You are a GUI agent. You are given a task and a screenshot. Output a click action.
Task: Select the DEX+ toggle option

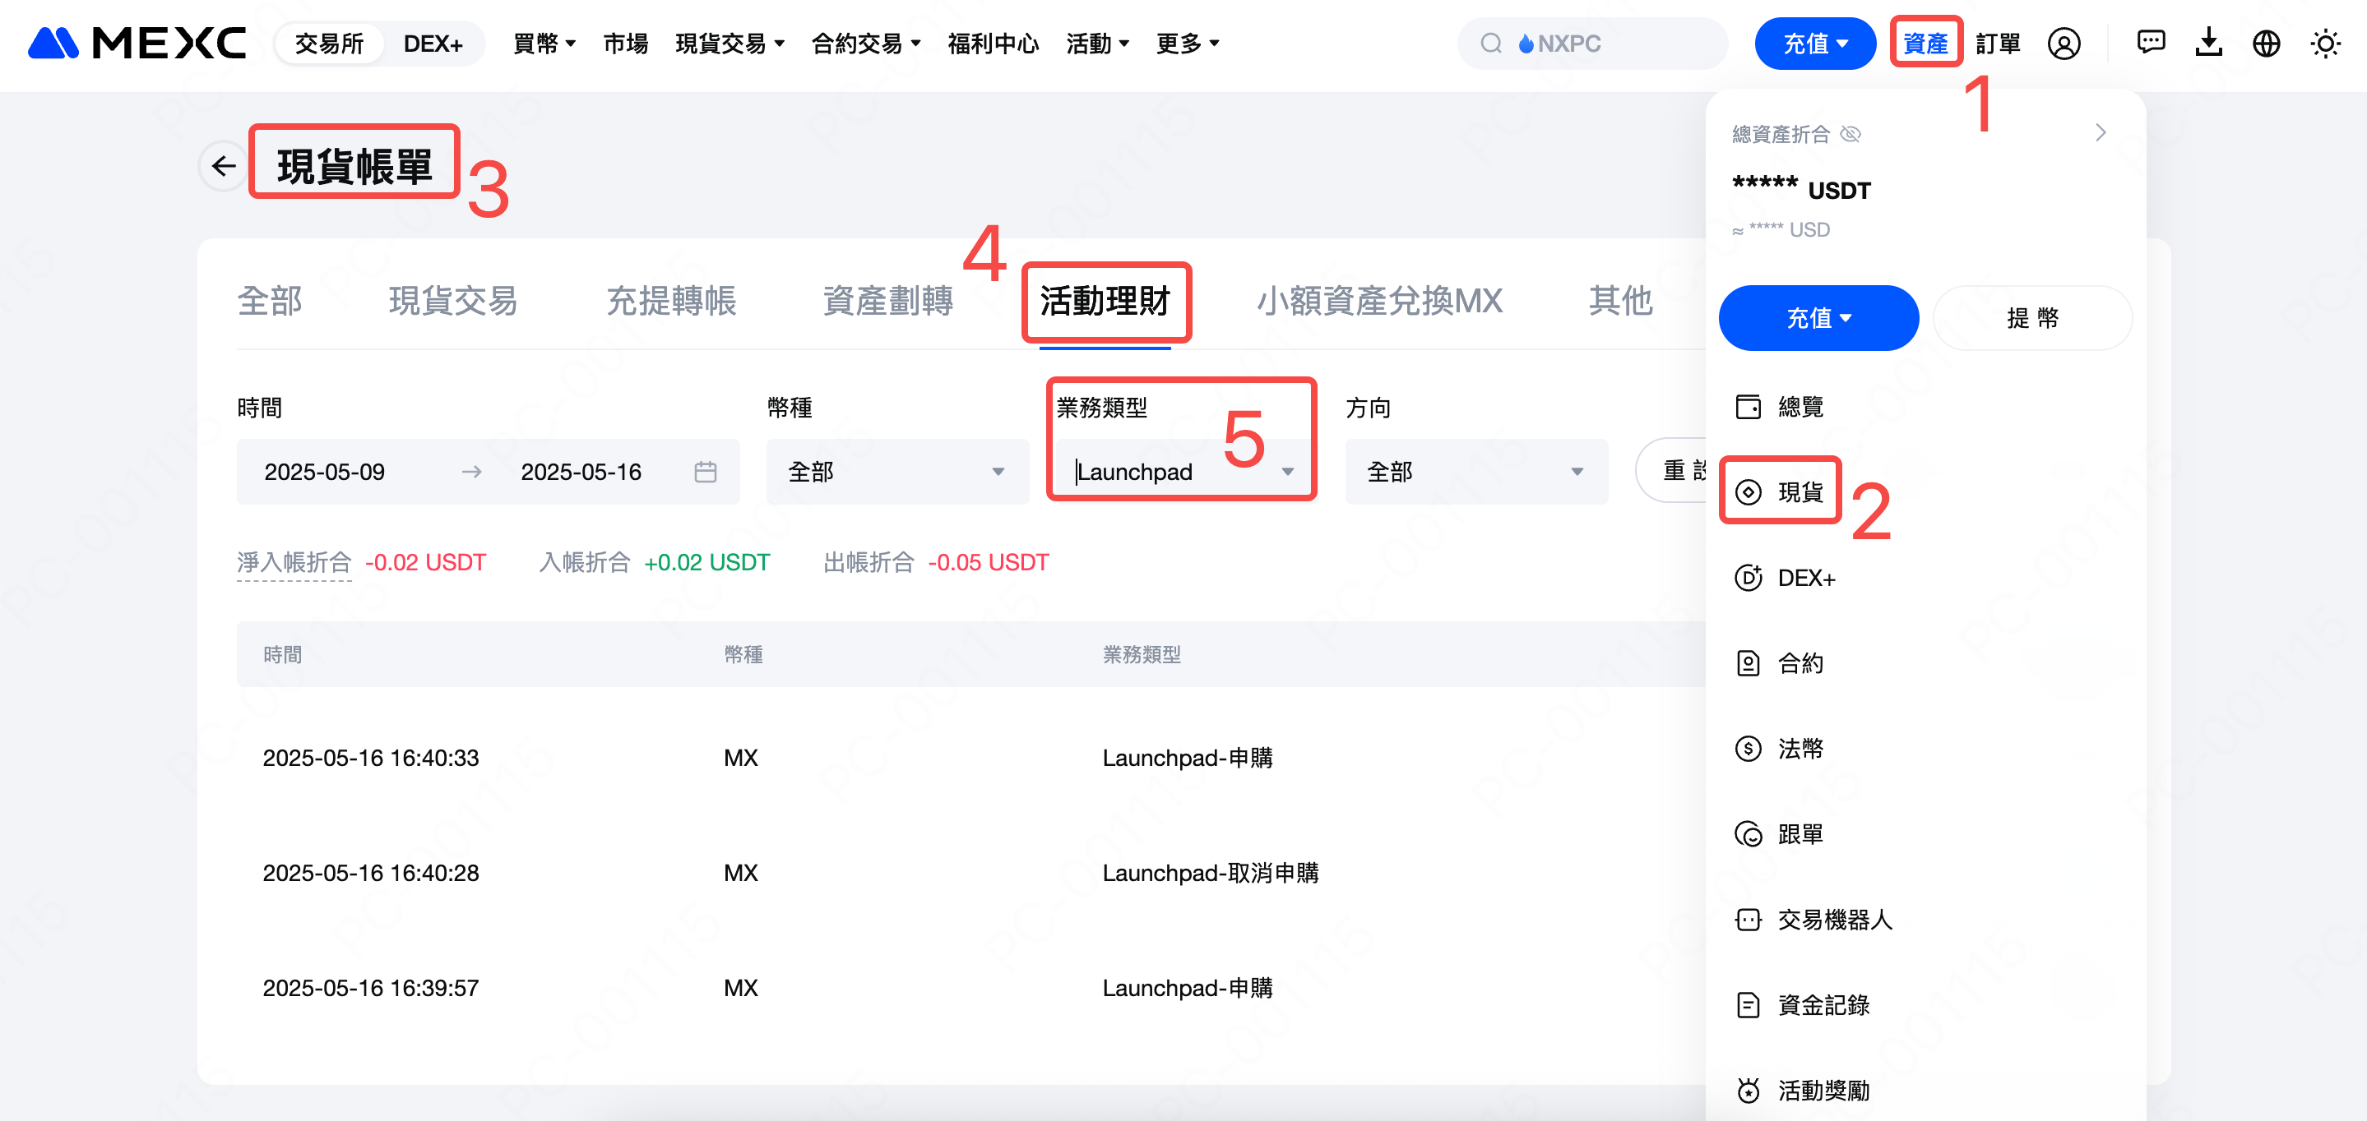(x=433, y=44)
